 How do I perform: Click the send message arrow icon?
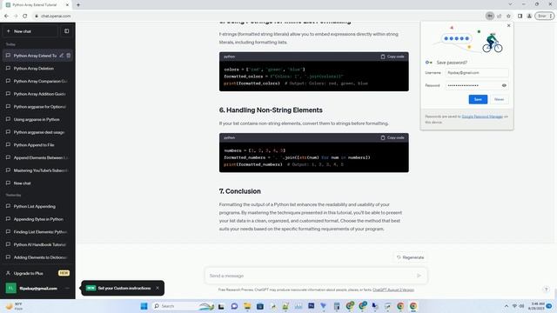(419, 276)
